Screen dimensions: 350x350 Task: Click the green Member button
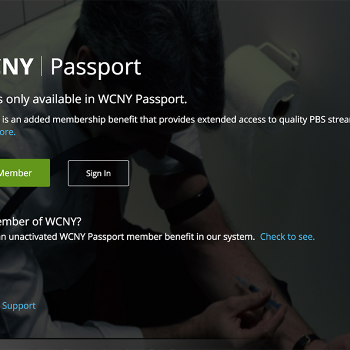tap(24, 173)
